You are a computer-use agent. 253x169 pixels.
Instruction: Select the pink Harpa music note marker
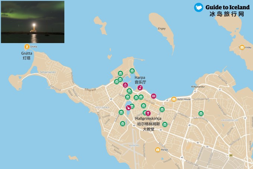pyautogui.click(x=140, y=88)
